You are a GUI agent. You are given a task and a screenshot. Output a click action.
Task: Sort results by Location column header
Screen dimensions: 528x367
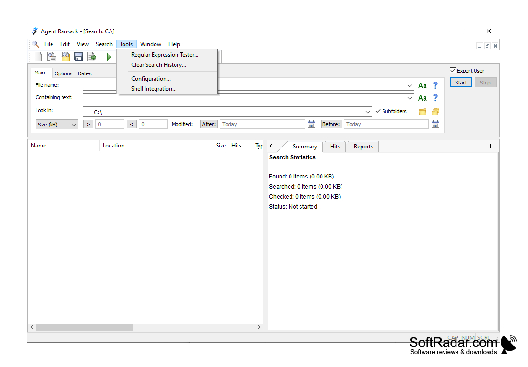(147, 146)
